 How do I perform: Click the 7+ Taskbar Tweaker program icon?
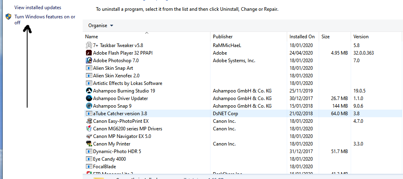(x=89, y=45)
